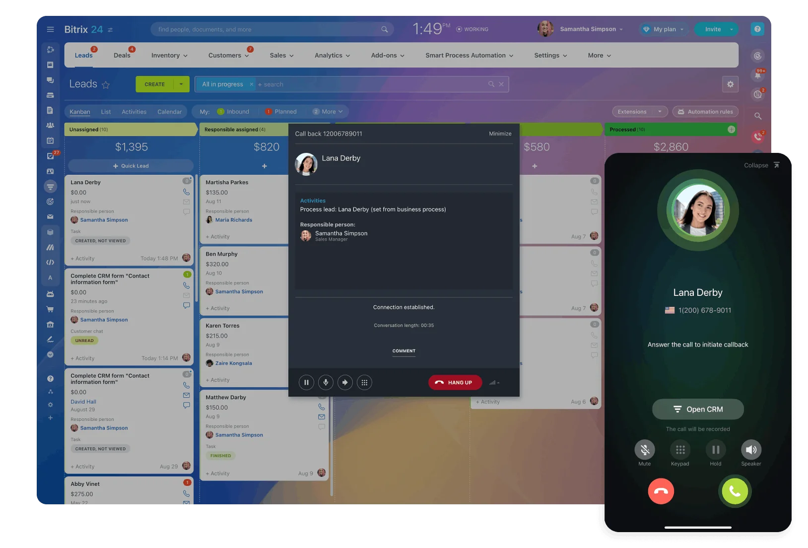
Task: Toggle the Planned counter filter
Action: 281,112
